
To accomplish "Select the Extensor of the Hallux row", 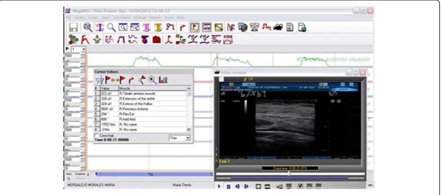I will click(x=140, y=103).
